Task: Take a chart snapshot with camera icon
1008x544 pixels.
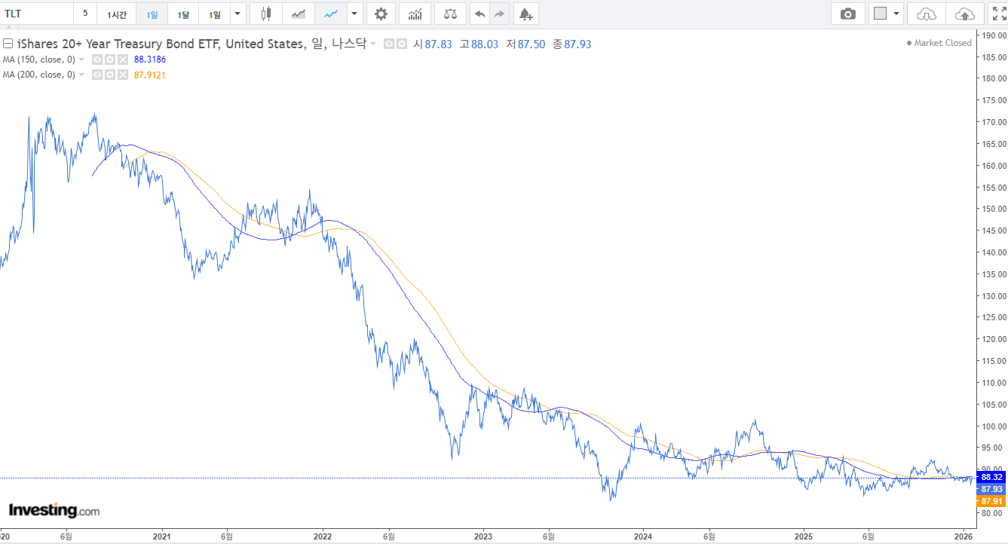Action: point(848,14)
